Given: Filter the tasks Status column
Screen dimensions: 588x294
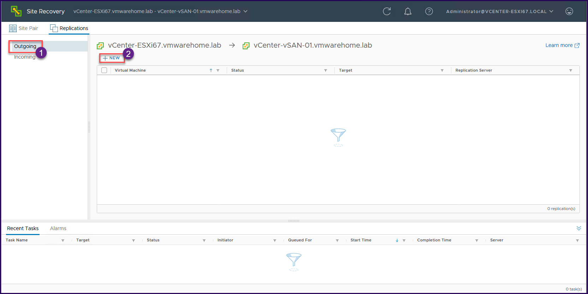Looking at the screenshot, I should pyautogui.click(x=204, y=240).
